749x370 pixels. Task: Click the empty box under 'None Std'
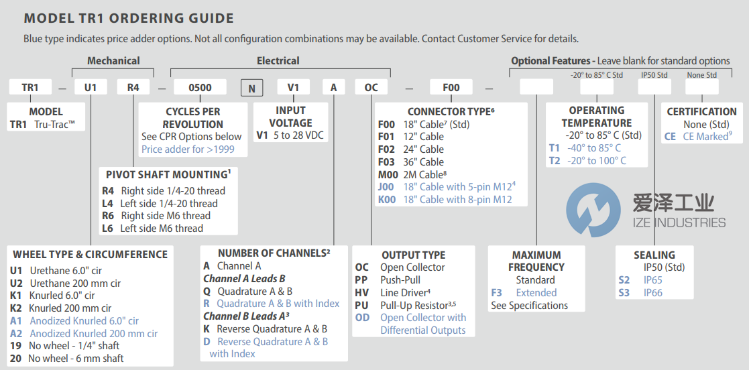click(701, 87)
